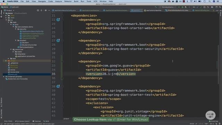Open the Build menu
This screenshot has width=222, height=125.
(76, 1)
